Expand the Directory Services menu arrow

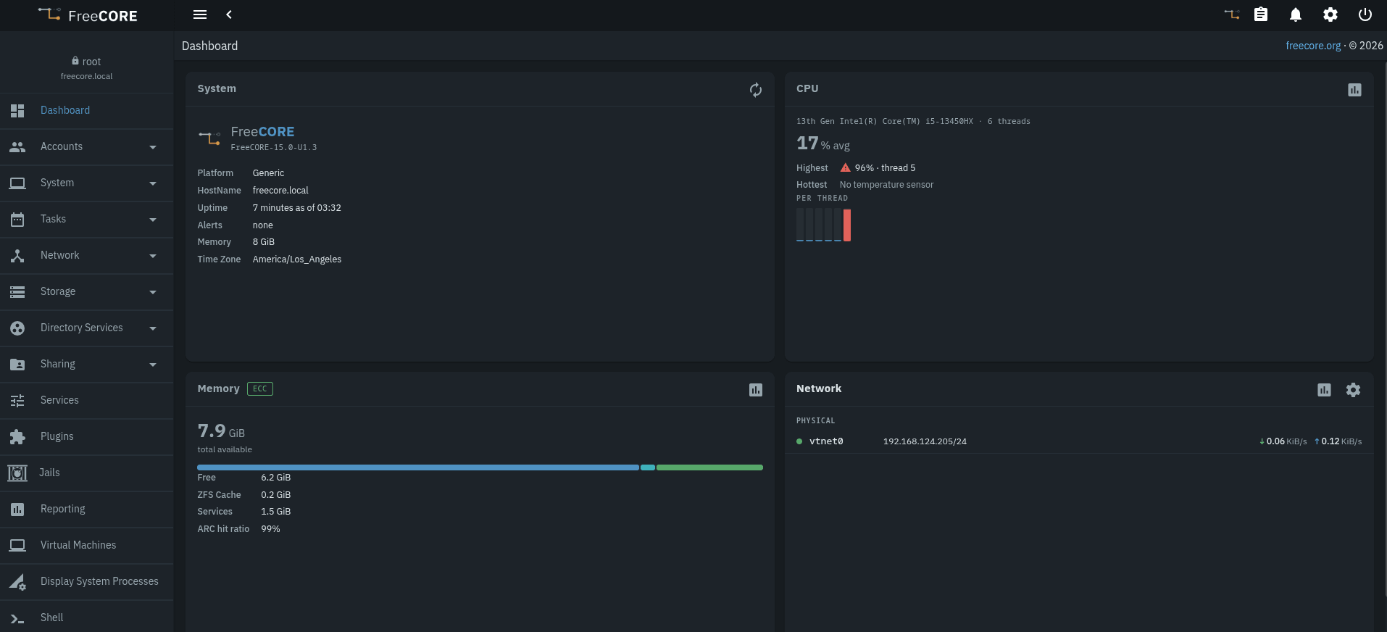pyautogui.click(x=153, y=328)
